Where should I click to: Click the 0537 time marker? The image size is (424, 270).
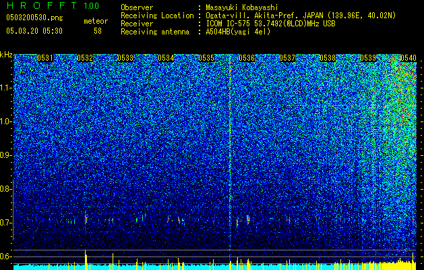point(287,58)
